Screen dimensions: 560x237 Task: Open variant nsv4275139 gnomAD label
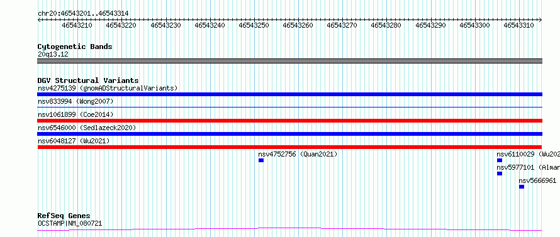108,88
